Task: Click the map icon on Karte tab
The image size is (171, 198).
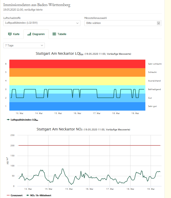Action: pyautogui.click(x=10, y=34)
